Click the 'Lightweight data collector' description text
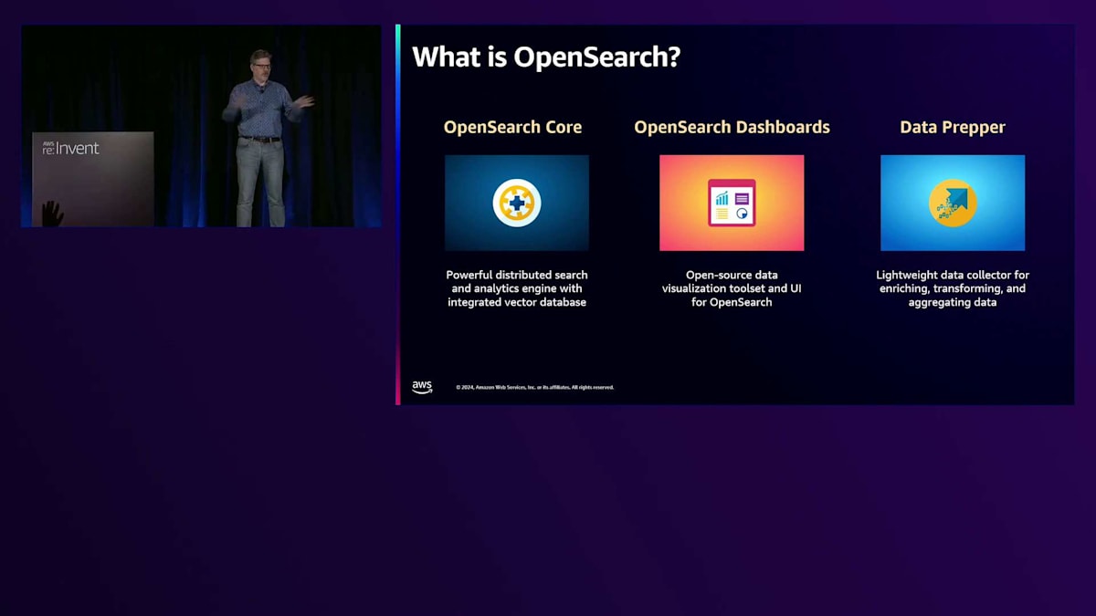1096x616 pixels. (x=953, y=288)
